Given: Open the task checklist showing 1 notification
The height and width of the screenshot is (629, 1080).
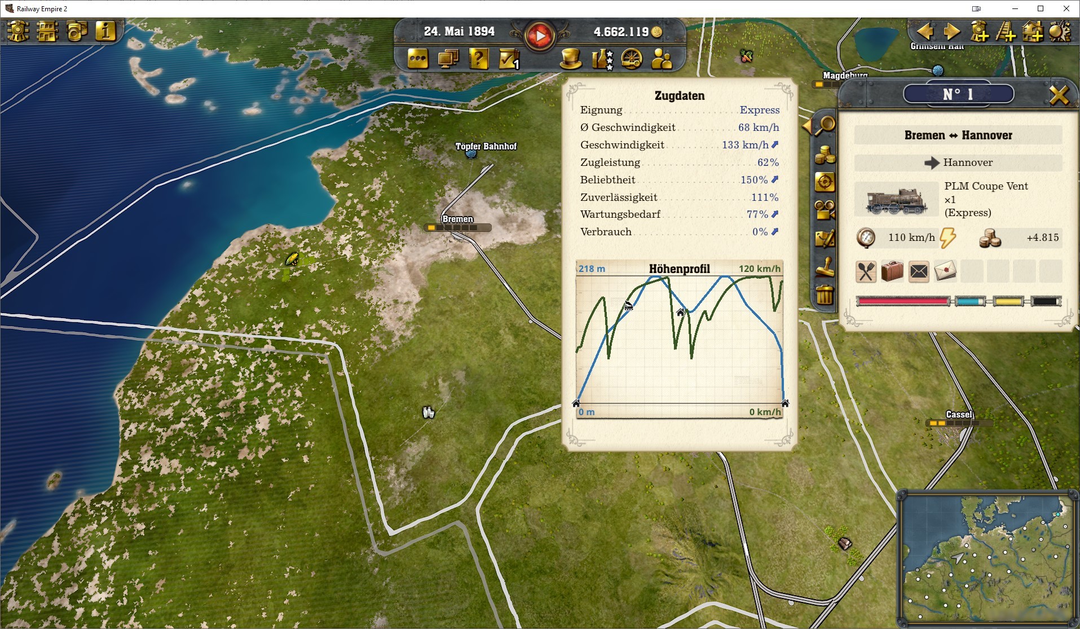Looking at the screenshot, I should tap(508, 59).
